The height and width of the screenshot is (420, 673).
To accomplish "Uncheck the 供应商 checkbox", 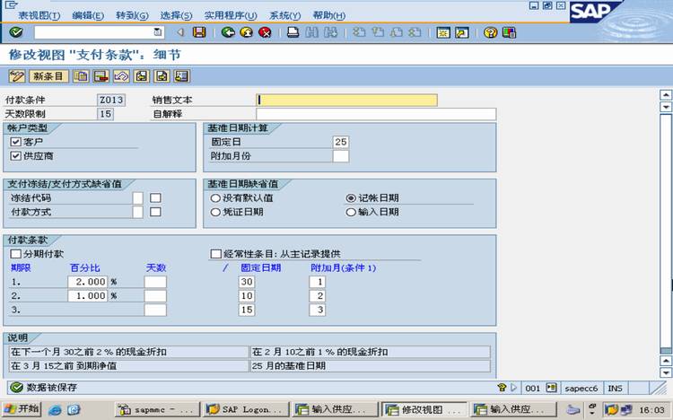I will point(16,156).
